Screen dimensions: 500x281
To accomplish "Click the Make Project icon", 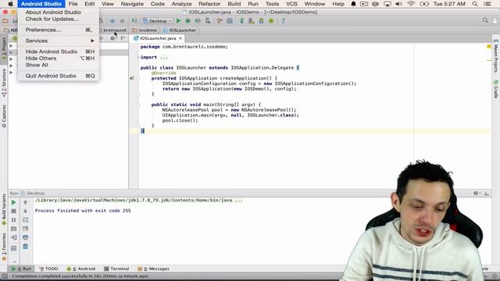I will (x=134, y=21).
